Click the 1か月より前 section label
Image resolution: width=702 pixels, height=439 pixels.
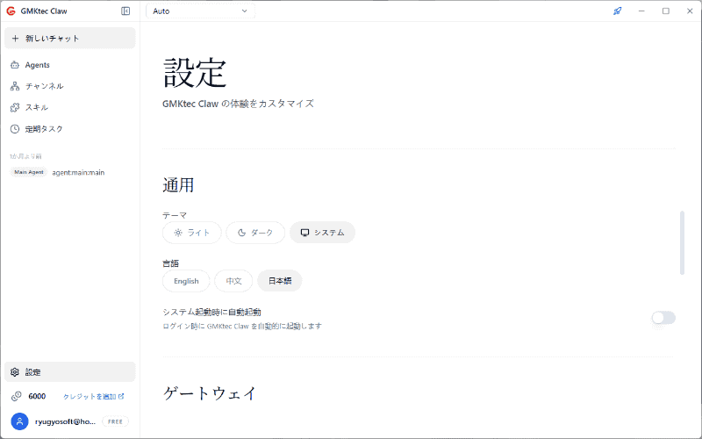tap(25, 156)
